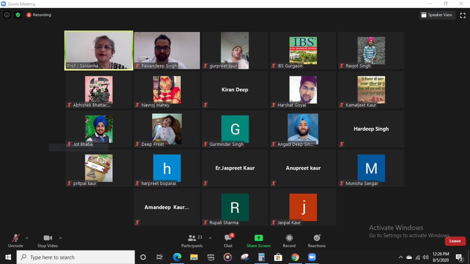This screenshot has width=470, height=264.
Task: Click the Kiran Deep name tile
Action: (x=235, y=90)
